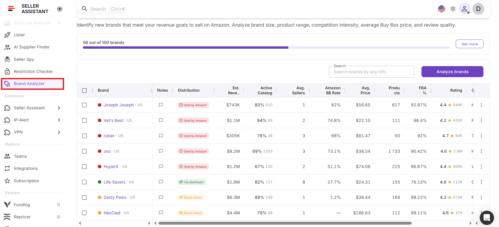Click the search magnifier icon
499x227 pixels.
tap(84, 9)
